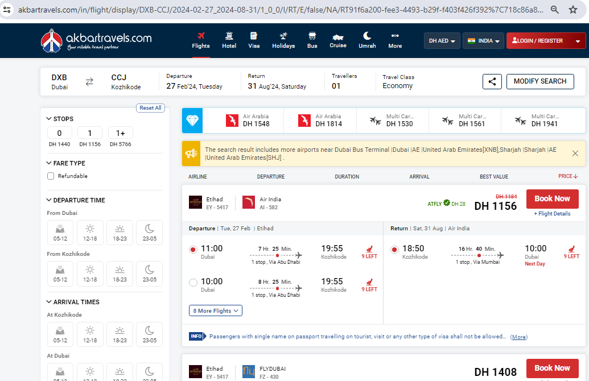Expand 8 More Flights dropdown

click(x=216, y=310)
